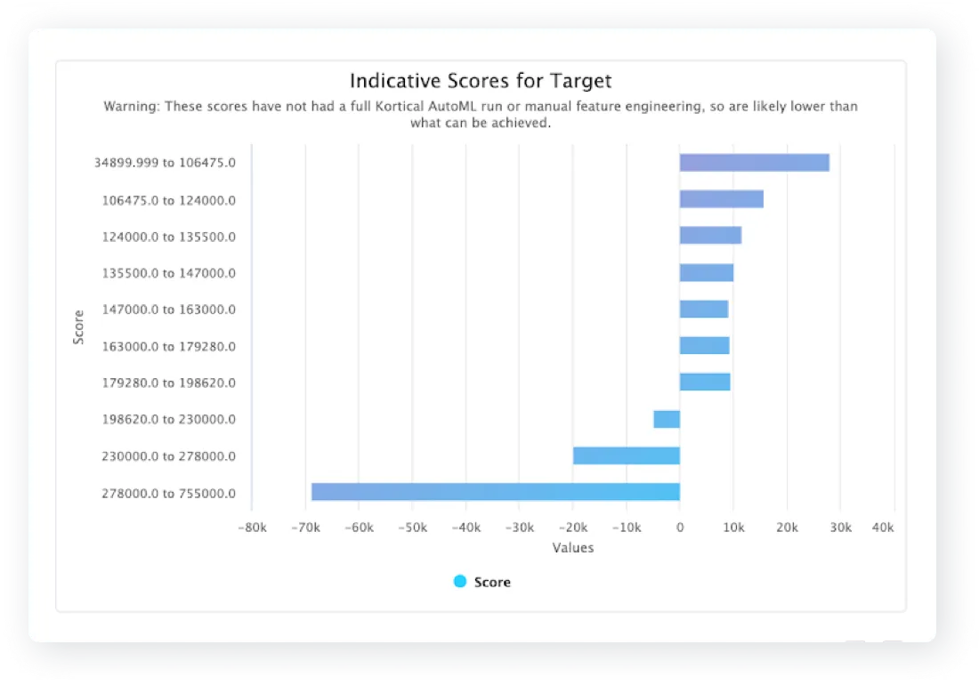This screenshot has height=685, width=979.
Task: Select the bar for 106475.0 to 124000.0
Action: [x=721, y=199]
